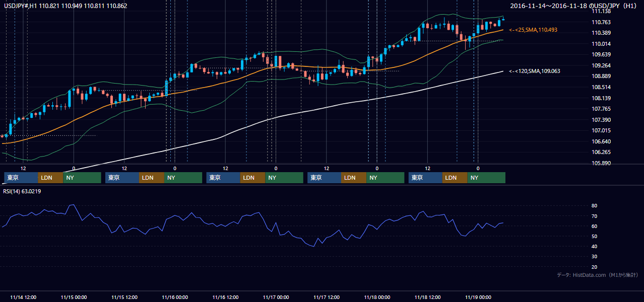Screen dimensions: 644x302
Task: Click the leftmost 東京 session box
Action: [21, 178]
